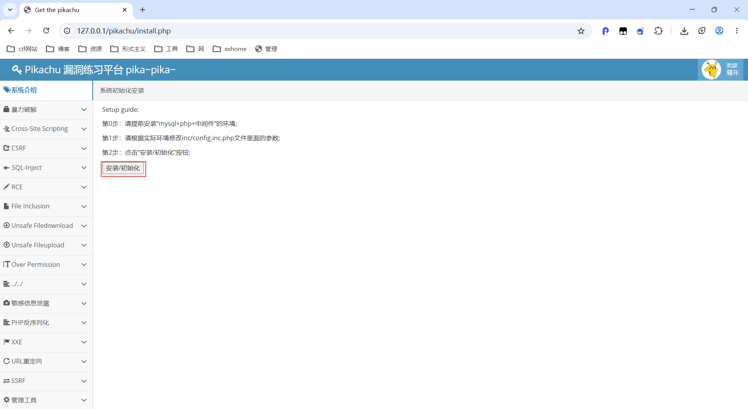Click the Pikachu avatar image
The width and height of the screenshot is (748, 409).
711,70
